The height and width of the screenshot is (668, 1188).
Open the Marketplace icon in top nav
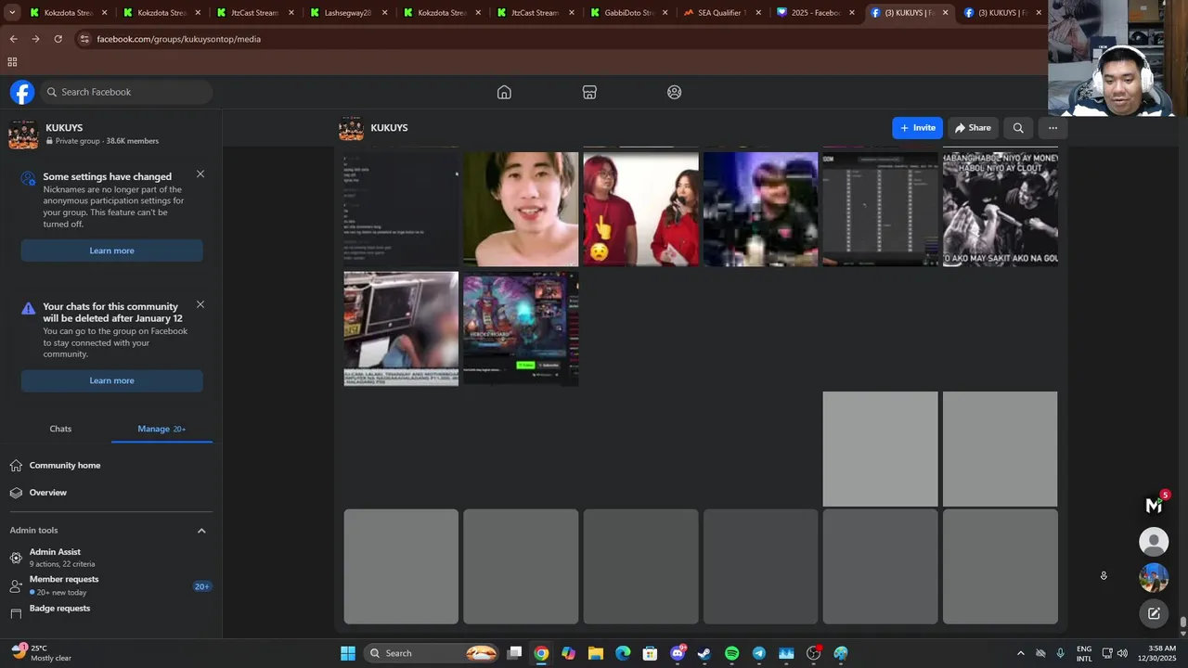pyautogui.click(x=589, y=92)
